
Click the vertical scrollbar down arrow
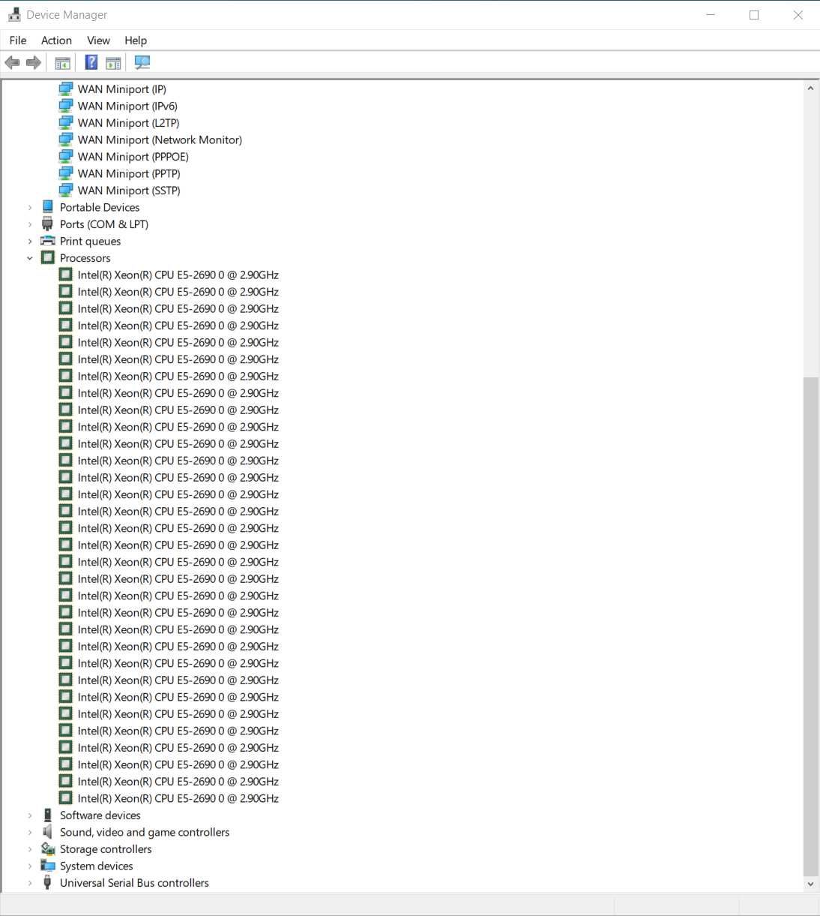810,884
